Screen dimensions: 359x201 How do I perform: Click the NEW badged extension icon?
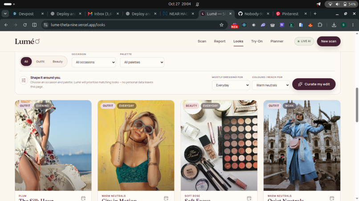click(x=234, y=25)
